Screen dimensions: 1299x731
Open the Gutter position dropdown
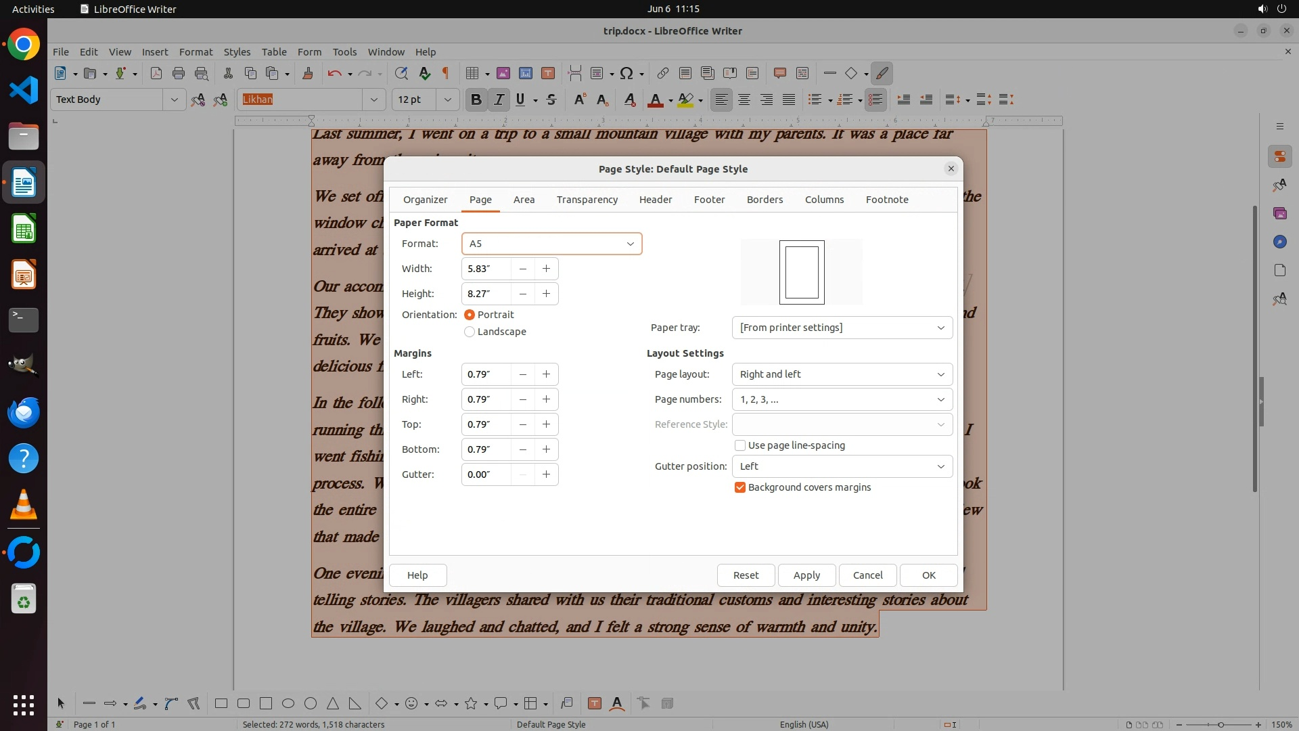(x=842, y=466)
